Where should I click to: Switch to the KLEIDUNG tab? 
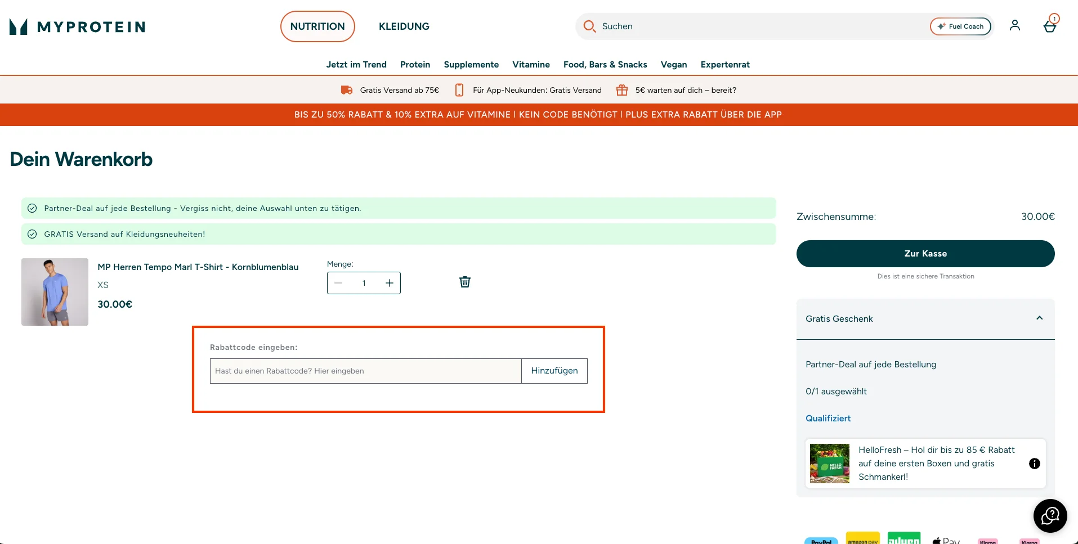click(404, 26)
